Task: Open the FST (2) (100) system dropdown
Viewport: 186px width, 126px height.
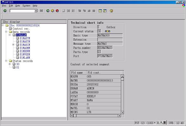Action: click(155, 123)
